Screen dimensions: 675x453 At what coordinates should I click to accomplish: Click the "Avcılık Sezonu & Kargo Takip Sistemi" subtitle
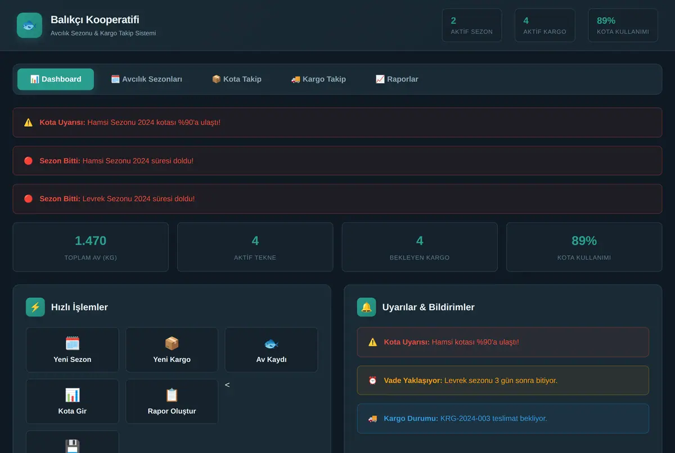click(x=103, y=33)
